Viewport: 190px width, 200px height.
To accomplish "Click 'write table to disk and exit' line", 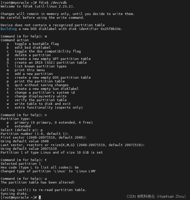I will [42, 104].
